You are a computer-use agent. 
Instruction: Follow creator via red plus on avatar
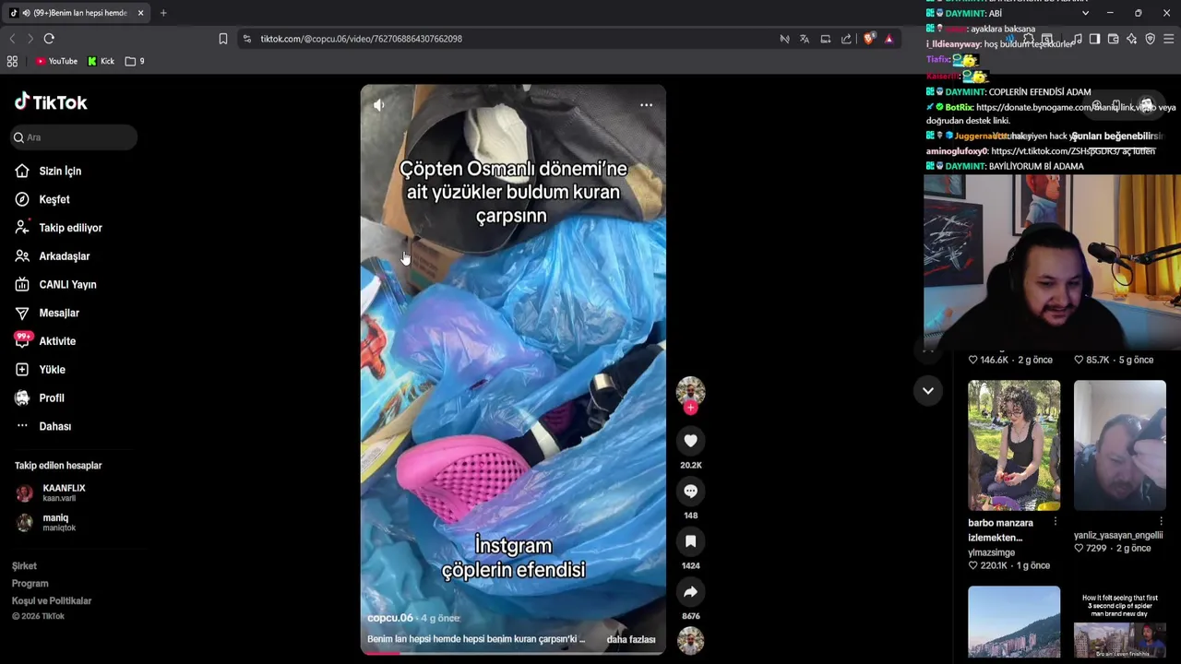(690, 408)
